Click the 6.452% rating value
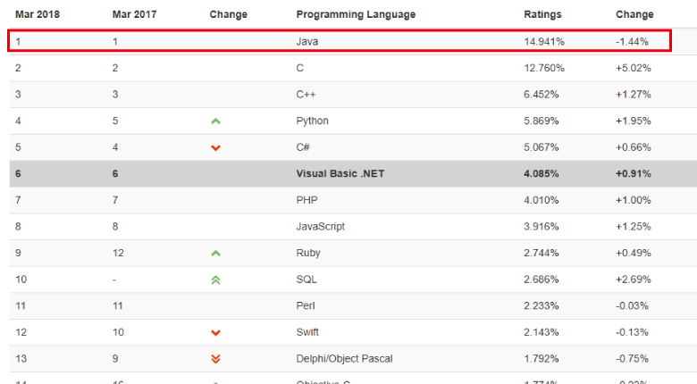Screen dimensions: 697x384 pyautogui.click(x=541, y=95)
